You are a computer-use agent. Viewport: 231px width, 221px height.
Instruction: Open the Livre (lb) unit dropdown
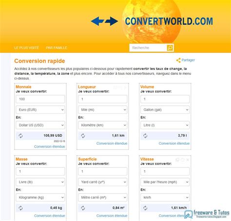pos(40,182)
